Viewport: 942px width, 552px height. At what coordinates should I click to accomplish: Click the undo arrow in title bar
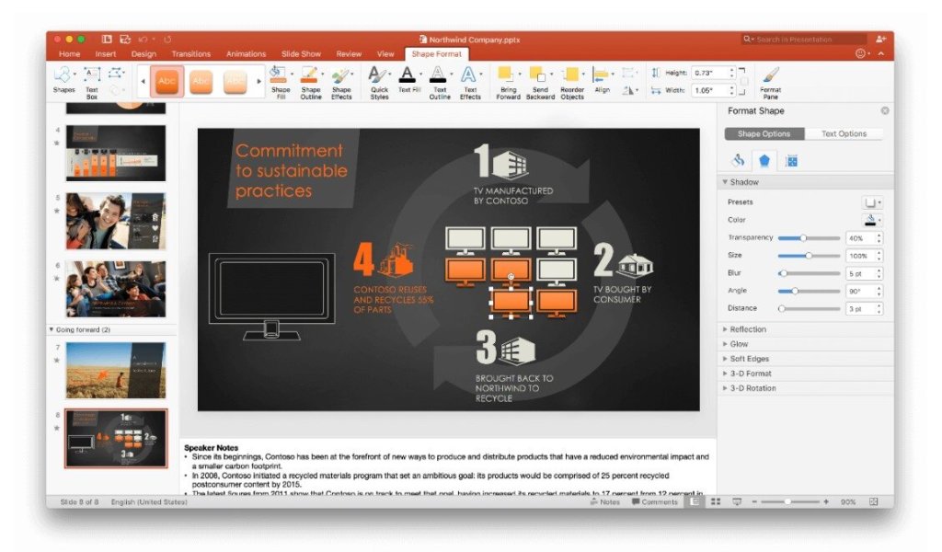click(143, 39)
